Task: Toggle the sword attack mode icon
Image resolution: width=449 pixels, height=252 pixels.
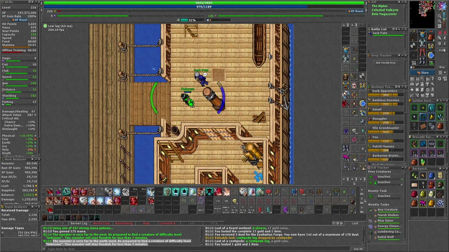Action: pos(440,38)
